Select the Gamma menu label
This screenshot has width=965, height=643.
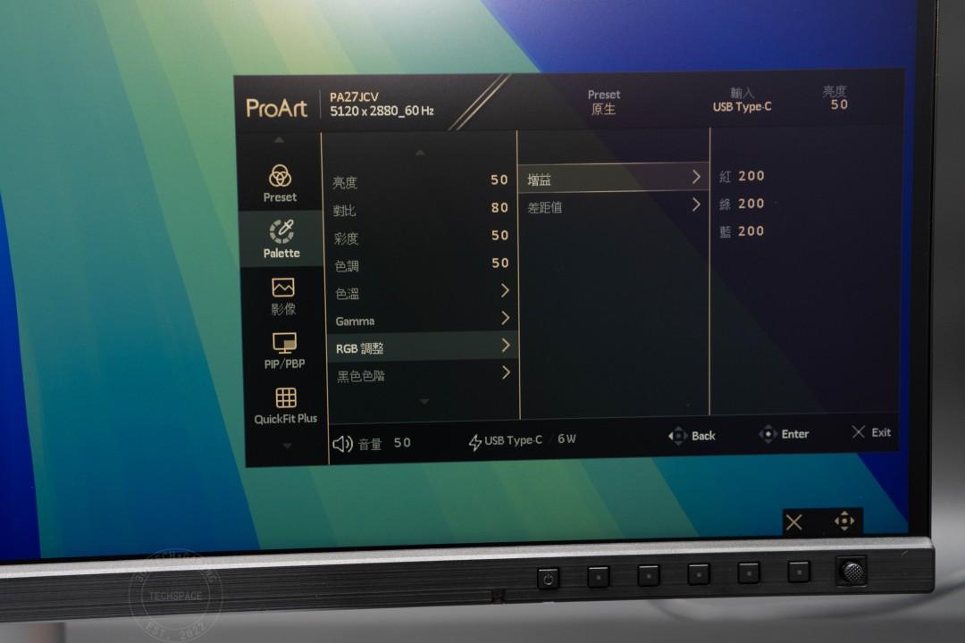tap(355, 321)
